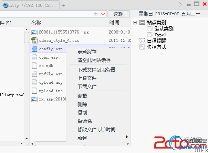Select 修改文件(夹)时间 menu entry
Screen dimensions: 208x153
coord(97,129)
